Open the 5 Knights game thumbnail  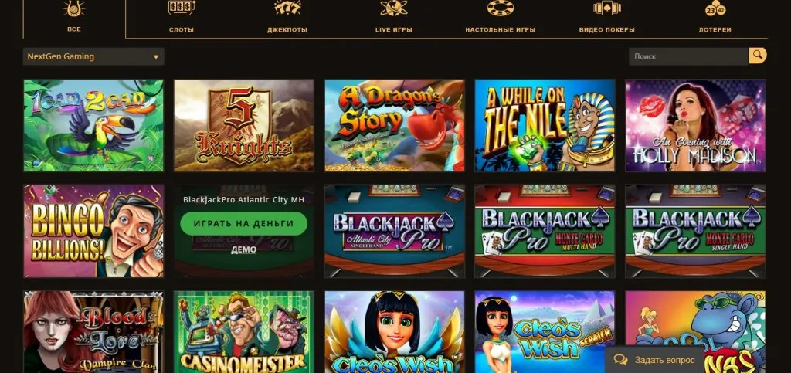[243, 126]
